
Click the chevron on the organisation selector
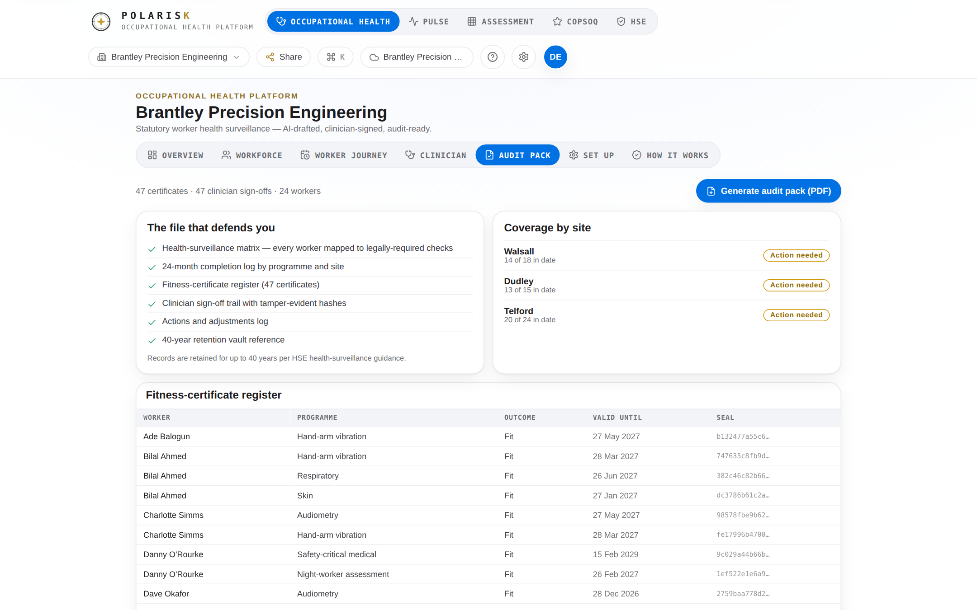[x=236, y=57]
